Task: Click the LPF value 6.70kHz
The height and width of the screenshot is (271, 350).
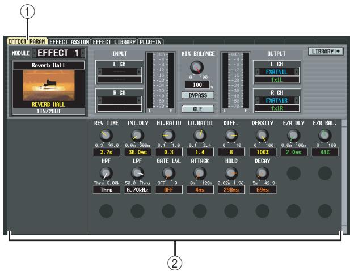Action: 138,190
